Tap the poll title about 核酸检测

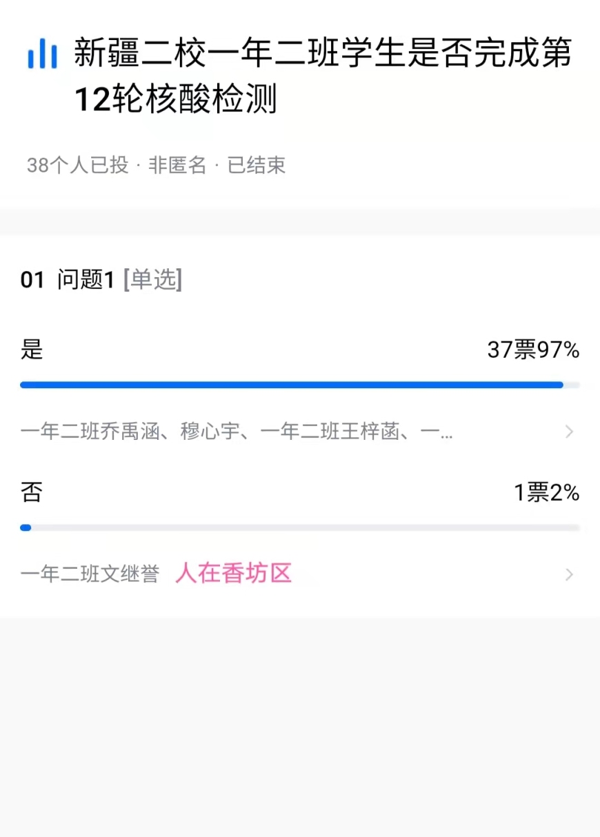coord(322,76)
